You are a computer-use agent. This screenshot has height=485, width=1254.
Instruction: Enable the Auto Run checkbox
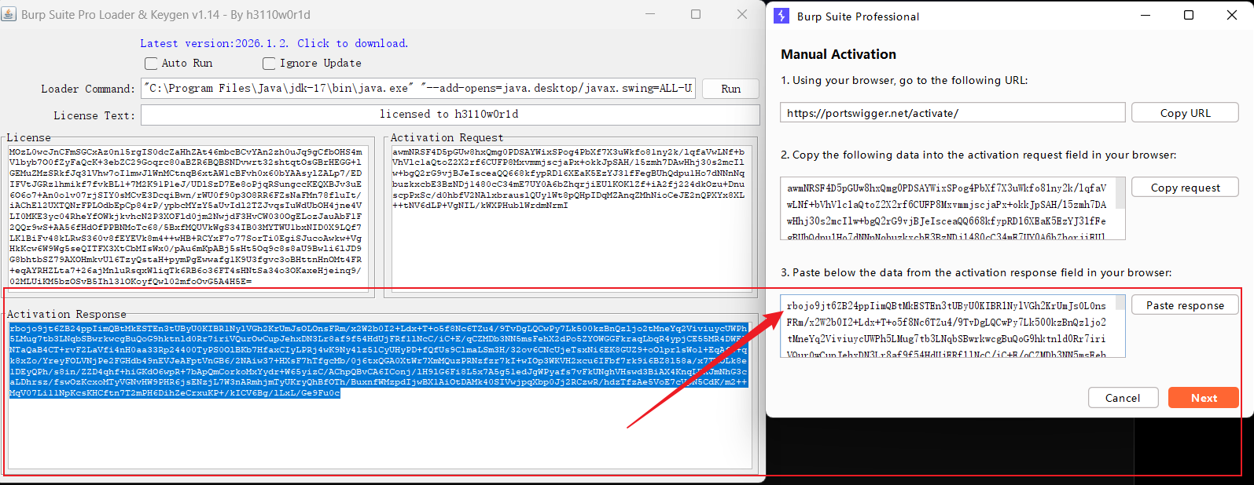(x=151, y=64)
